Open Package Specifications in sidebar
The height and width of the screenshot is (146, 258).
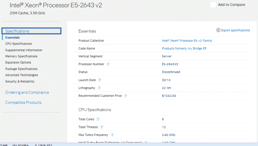click(x=21, y=69)
